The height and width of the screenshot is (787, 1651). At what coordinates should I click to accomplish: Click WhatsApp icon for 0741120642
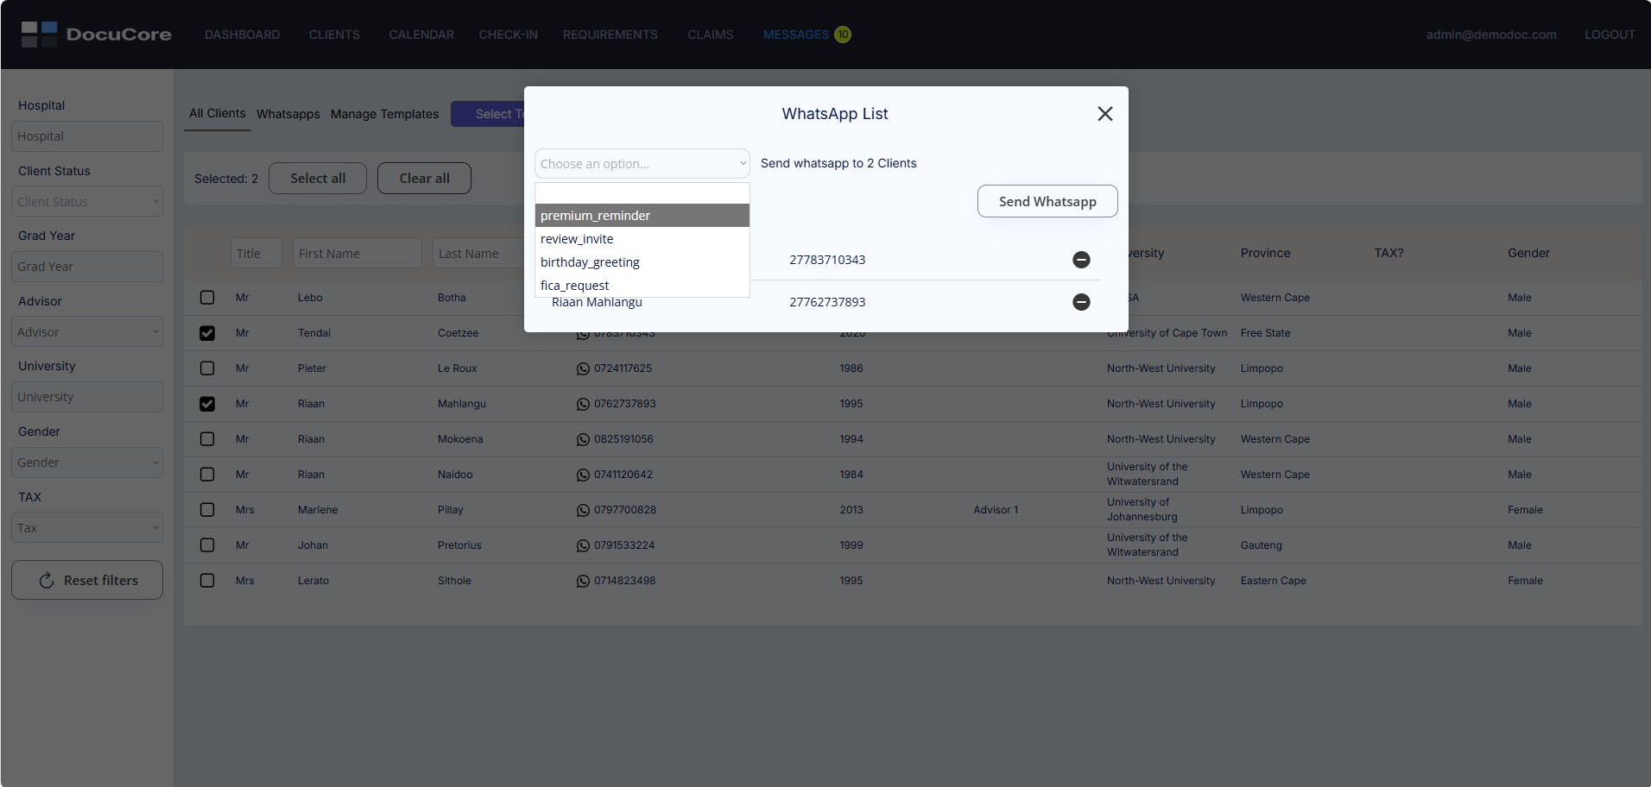coord(583,475)
